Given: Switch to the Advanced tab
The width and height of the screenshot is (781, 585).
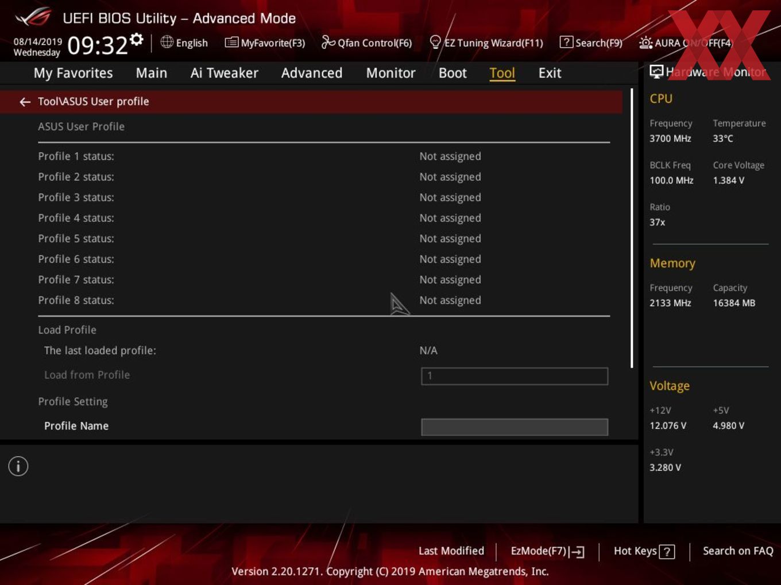Looking at the screenshot, I should (312, 73).
